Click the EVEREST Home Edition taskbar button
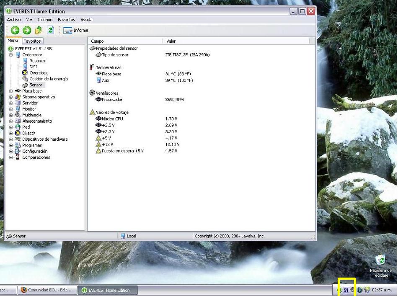Screen dimensions: 398x296 (x=108, y=290)
